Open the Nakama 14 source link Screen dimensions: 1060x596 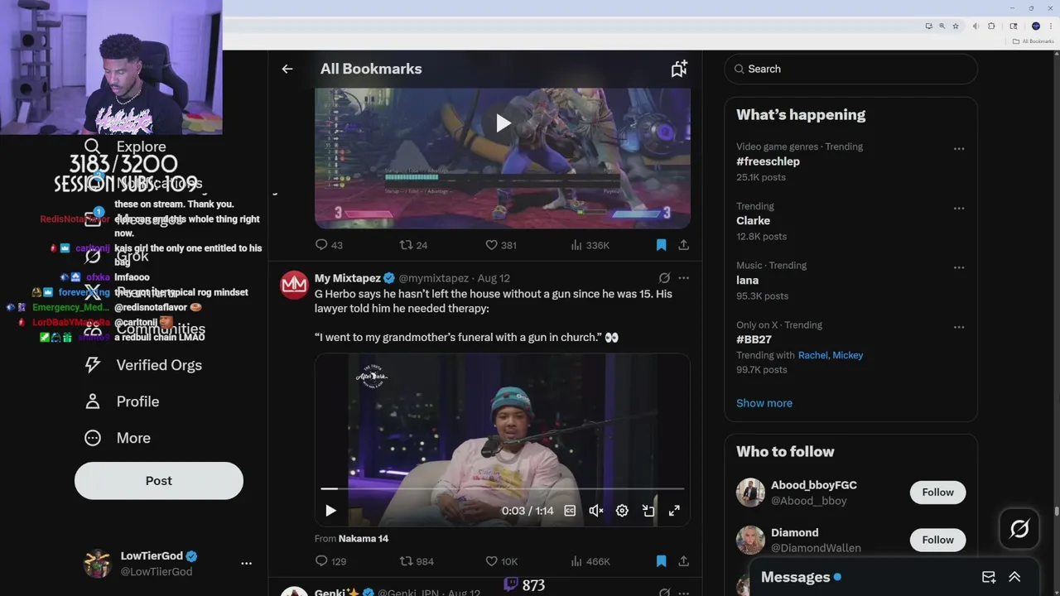(x=364, y=538)
